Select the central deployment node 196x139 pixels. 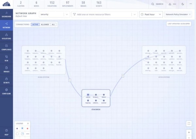click(88, 95)
